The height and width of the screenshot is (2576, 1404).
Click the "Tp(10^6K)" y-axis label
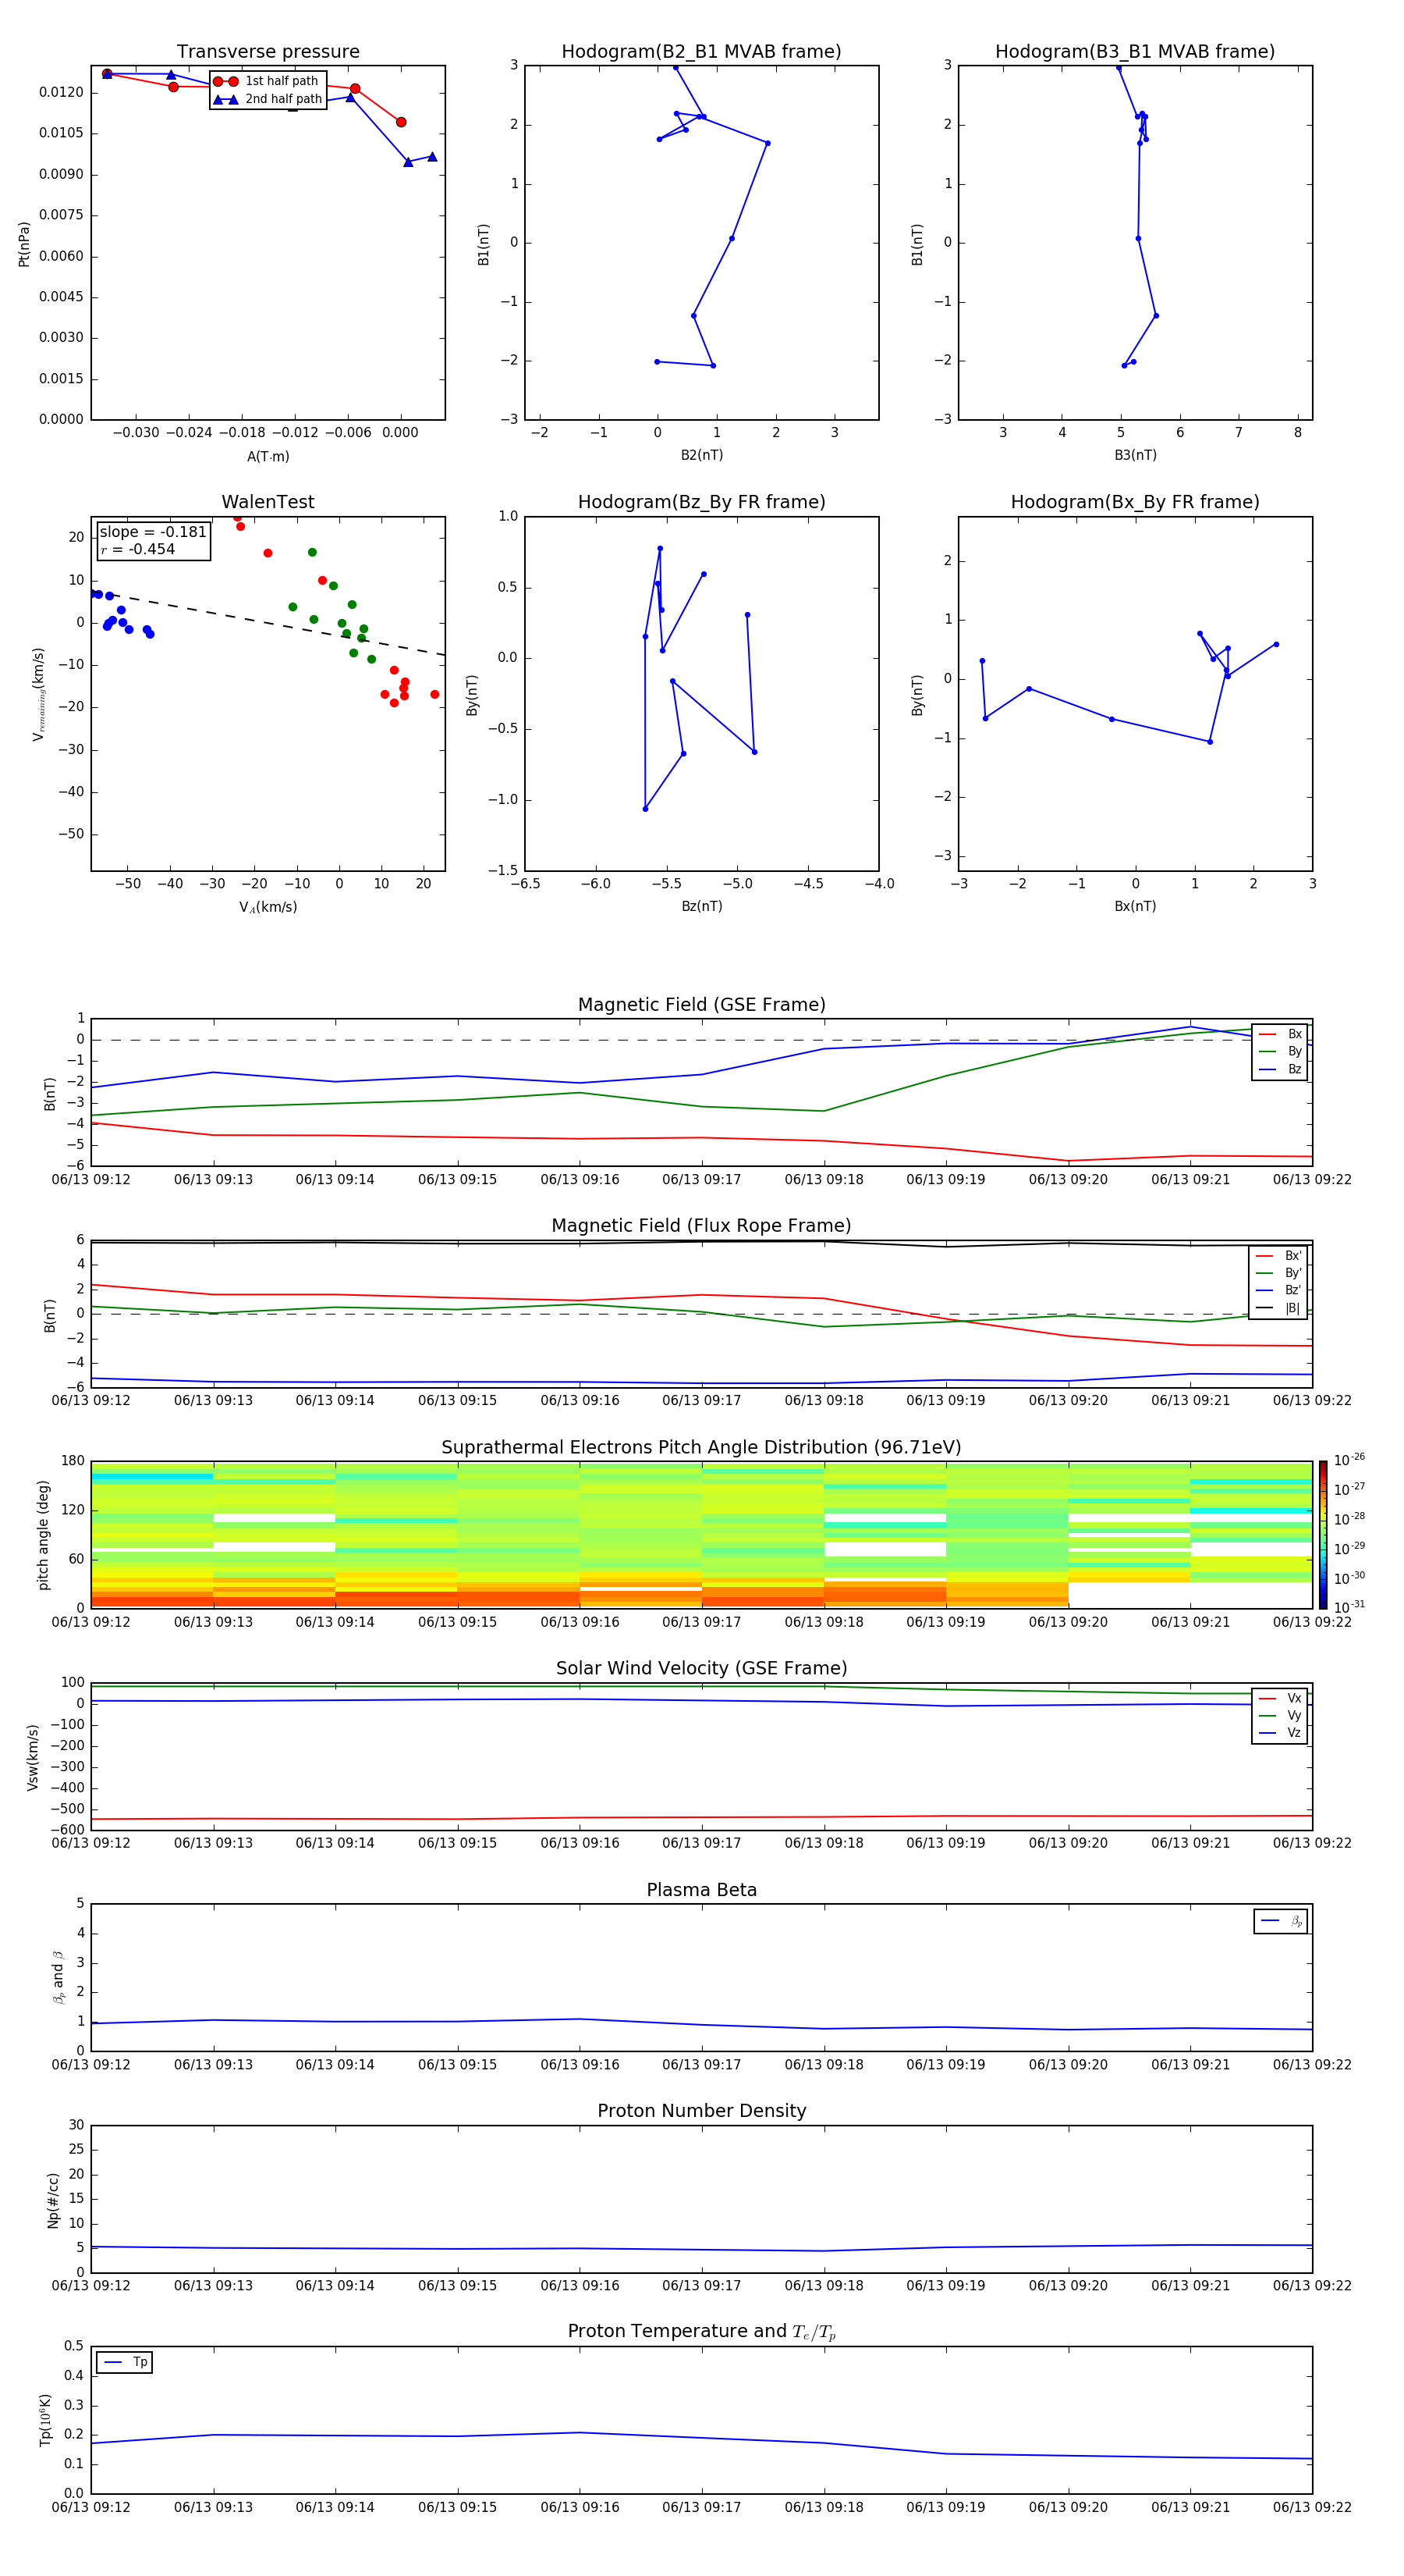pos(45,2420)
